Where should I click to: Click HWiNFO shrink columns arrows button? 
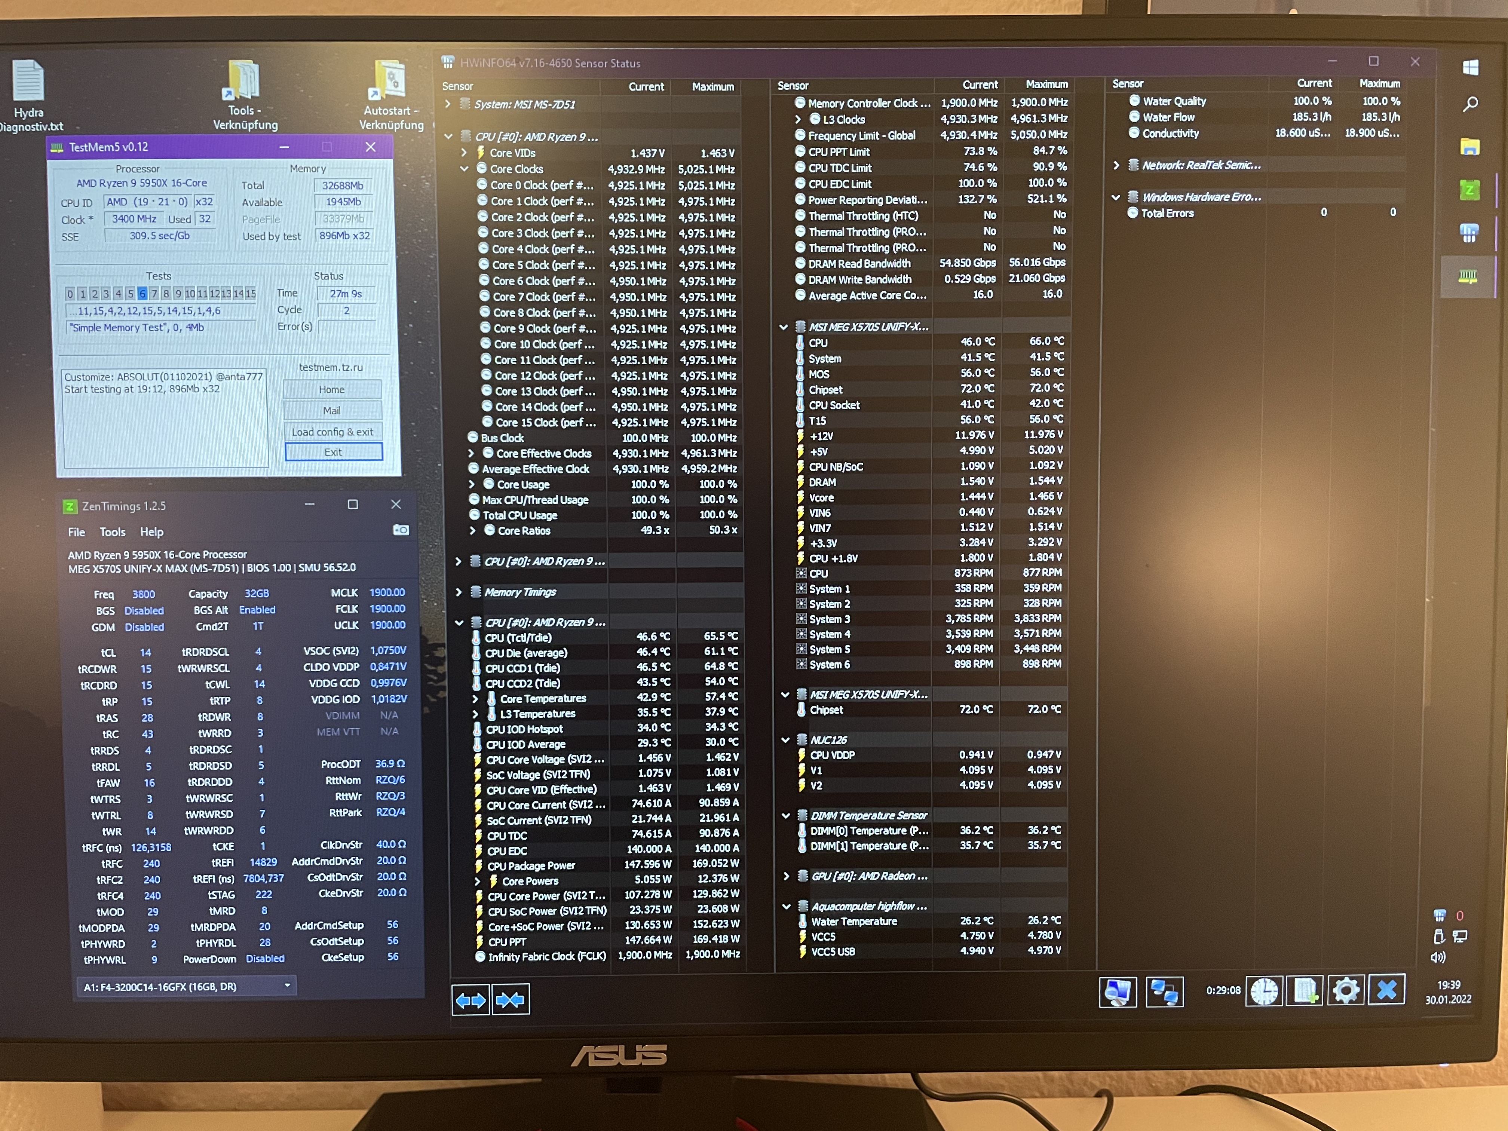tap(511, 1000)
